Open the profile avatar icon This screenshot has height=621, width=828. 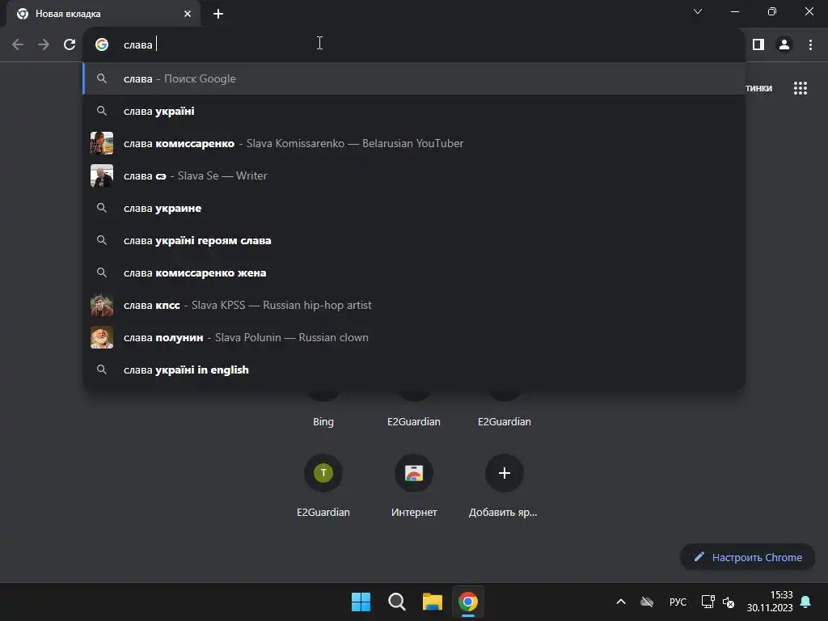click(784, 44)
